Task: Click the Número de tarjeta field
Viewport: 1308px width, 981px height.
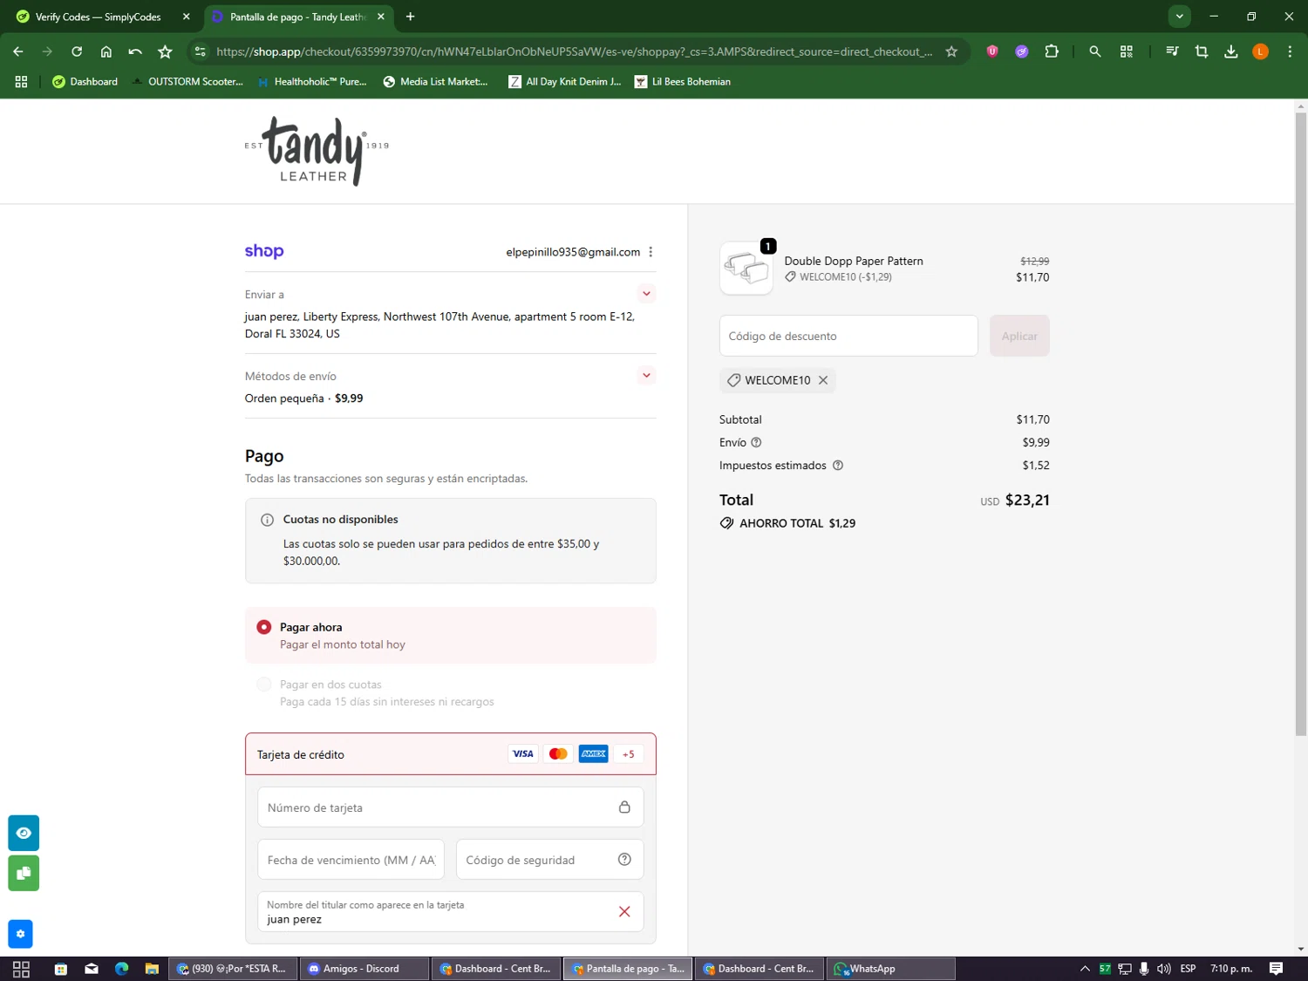Action: pos(436,808)
